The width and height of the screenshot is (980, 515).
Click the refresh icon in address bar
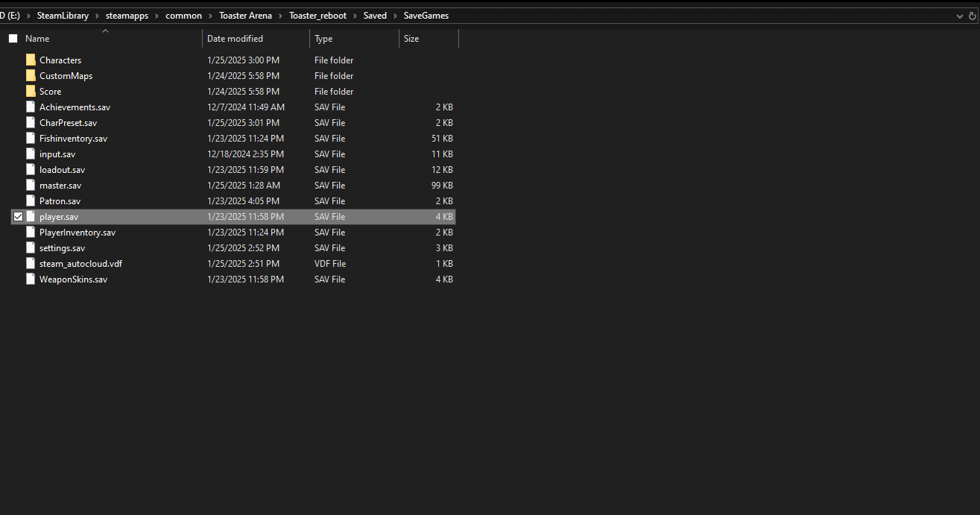click(973, 16)
